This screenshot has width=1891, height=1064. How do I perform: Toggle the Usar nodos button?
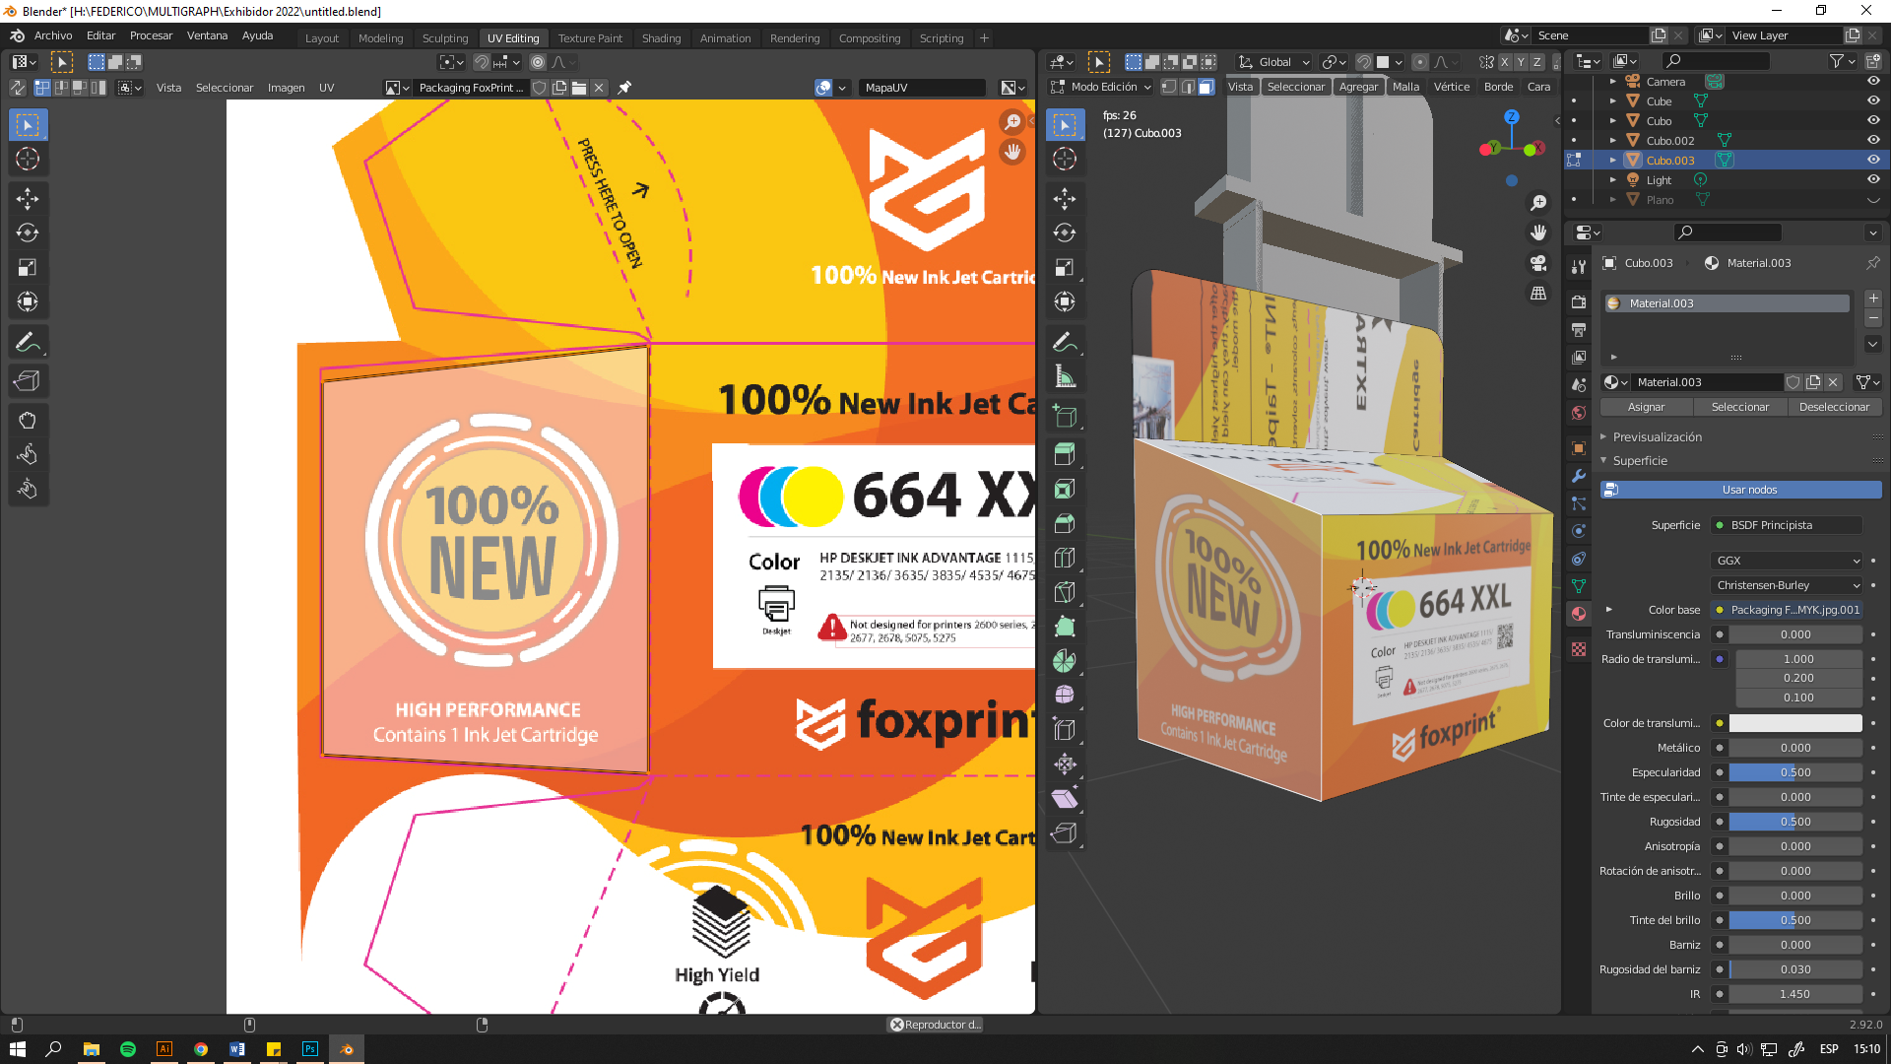(1741, 490)
